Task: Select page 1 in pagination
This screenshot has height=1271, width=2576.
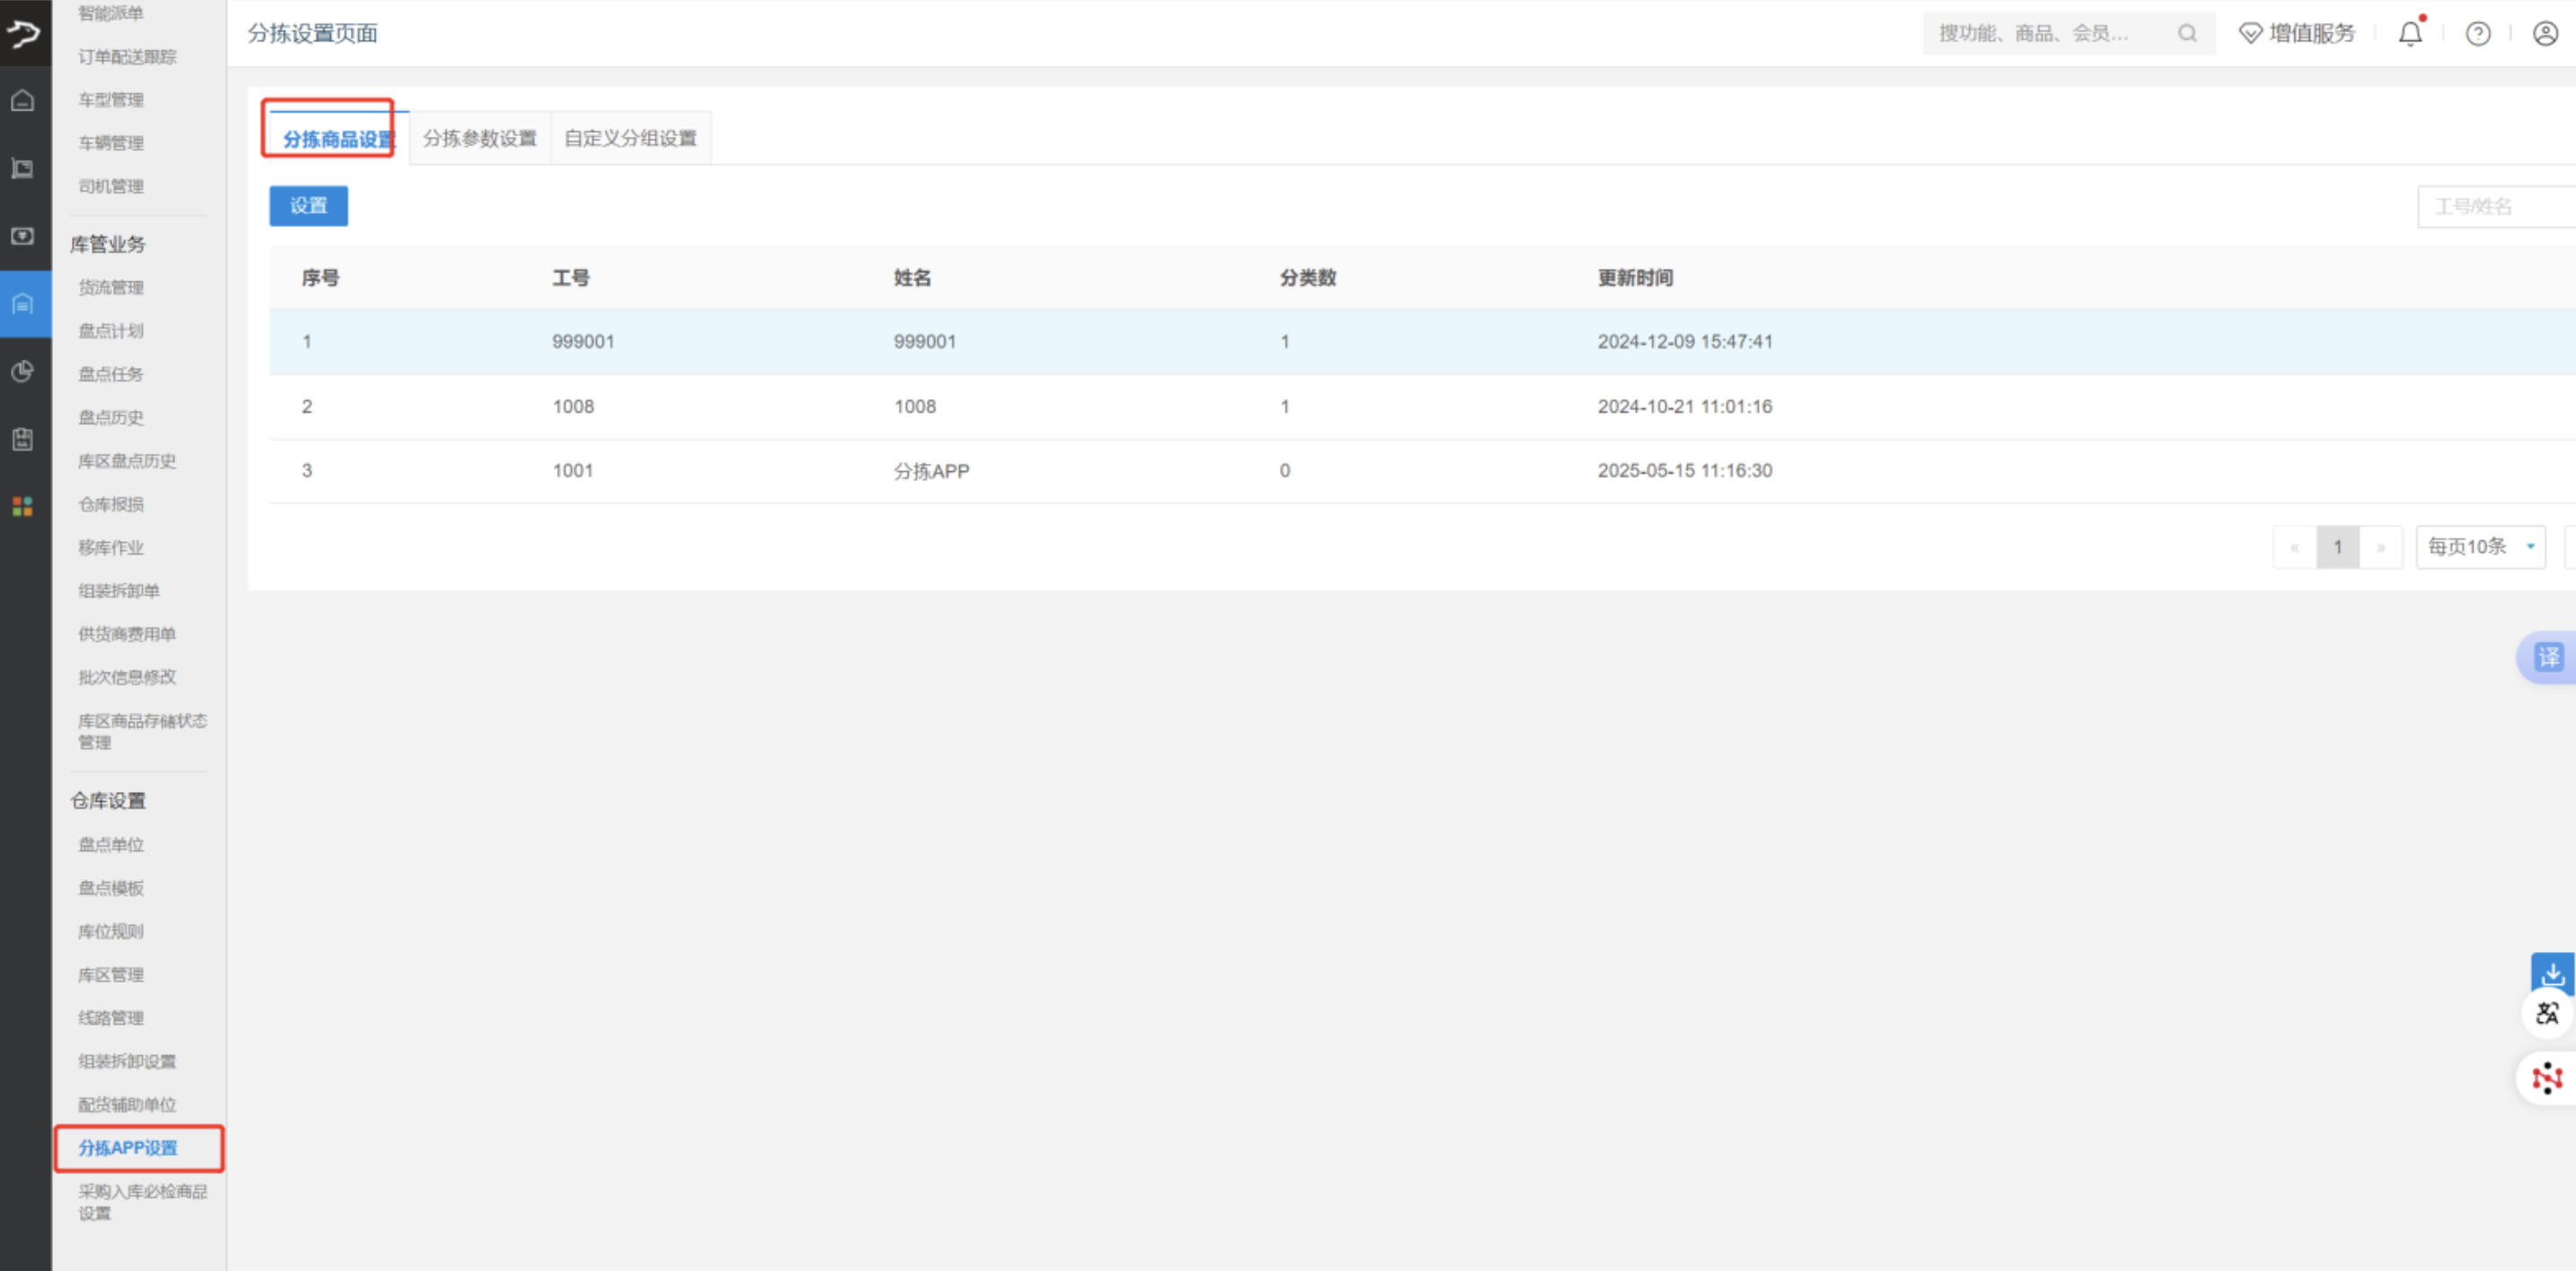Action: 2338,547
